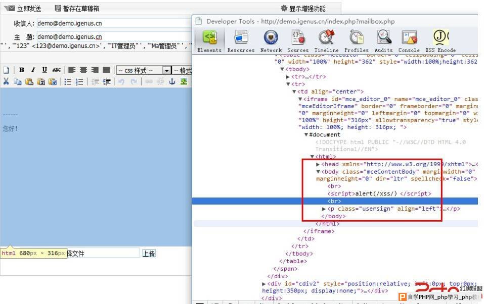Click the Unlink icon
The image size is (484, 304).
pos(160,81)
